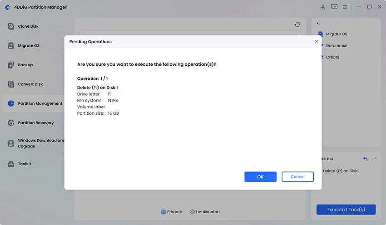This screenshot has width=386, height=225.
Task: Confirm the pending operation with OK
Action: 260,177
